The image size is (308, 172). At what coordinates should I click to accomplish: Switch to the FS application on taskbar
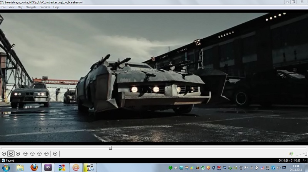48,168
